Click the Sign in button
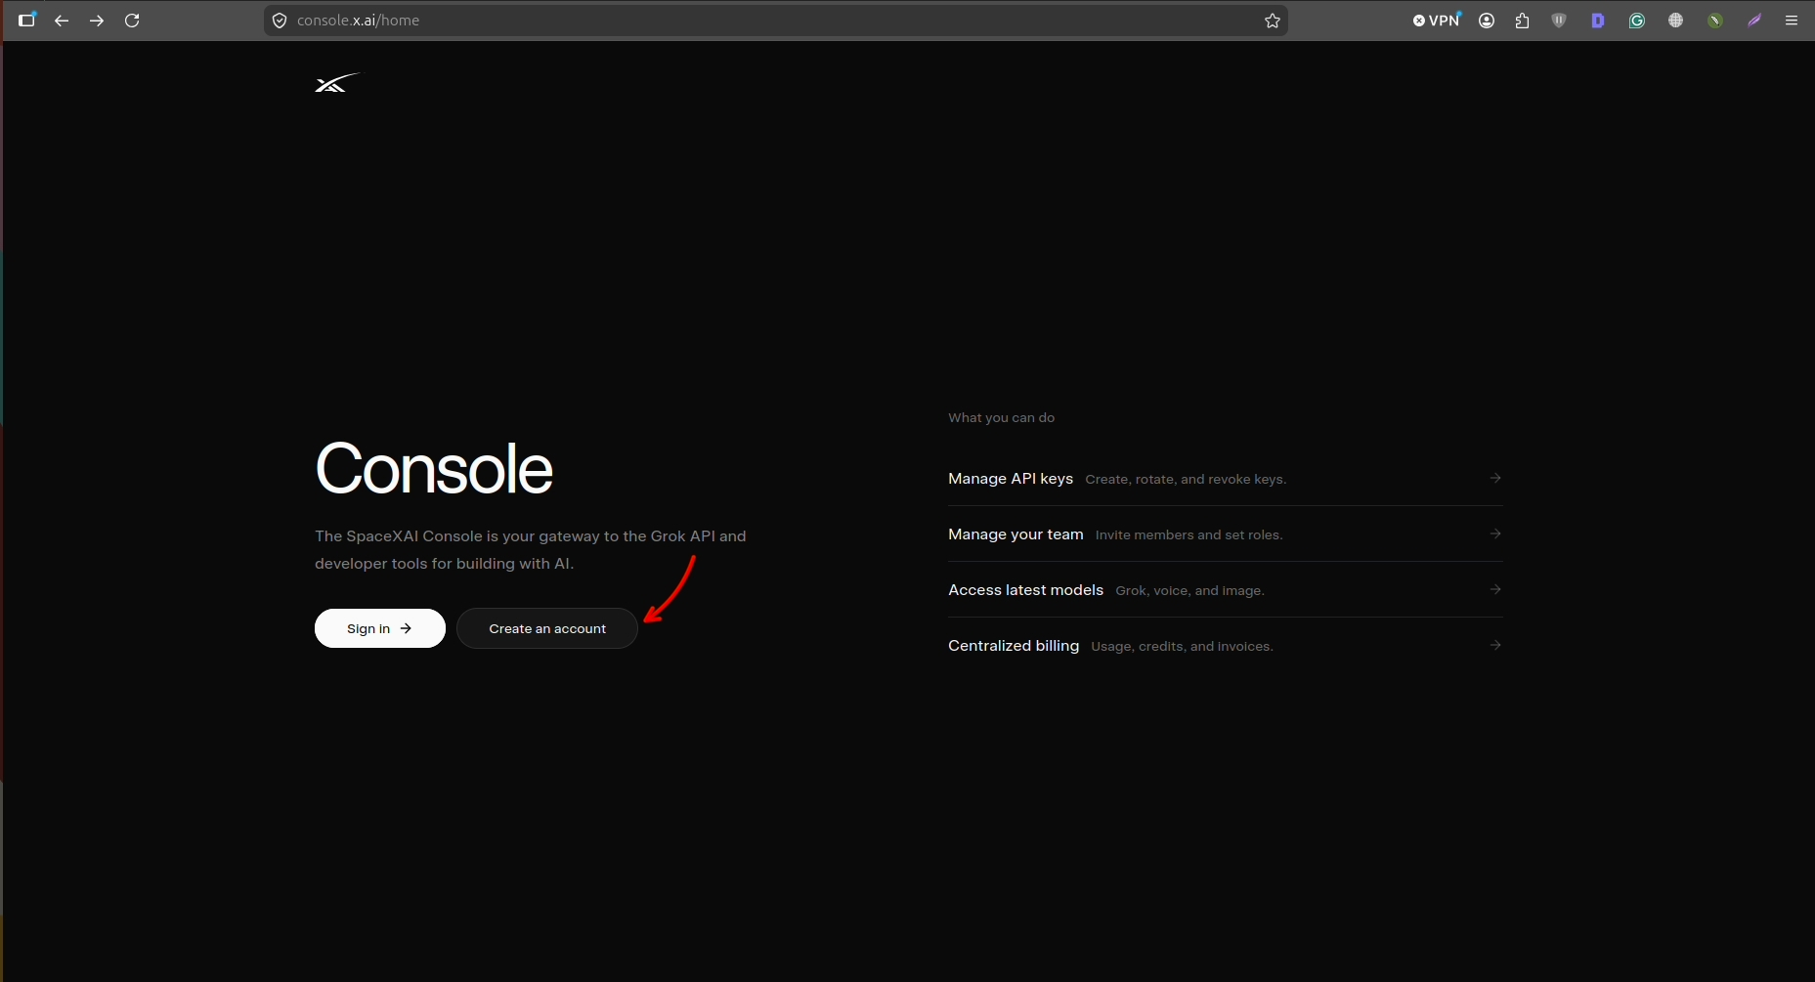Viewport: 1815px width, 982px height. point(380,628)
